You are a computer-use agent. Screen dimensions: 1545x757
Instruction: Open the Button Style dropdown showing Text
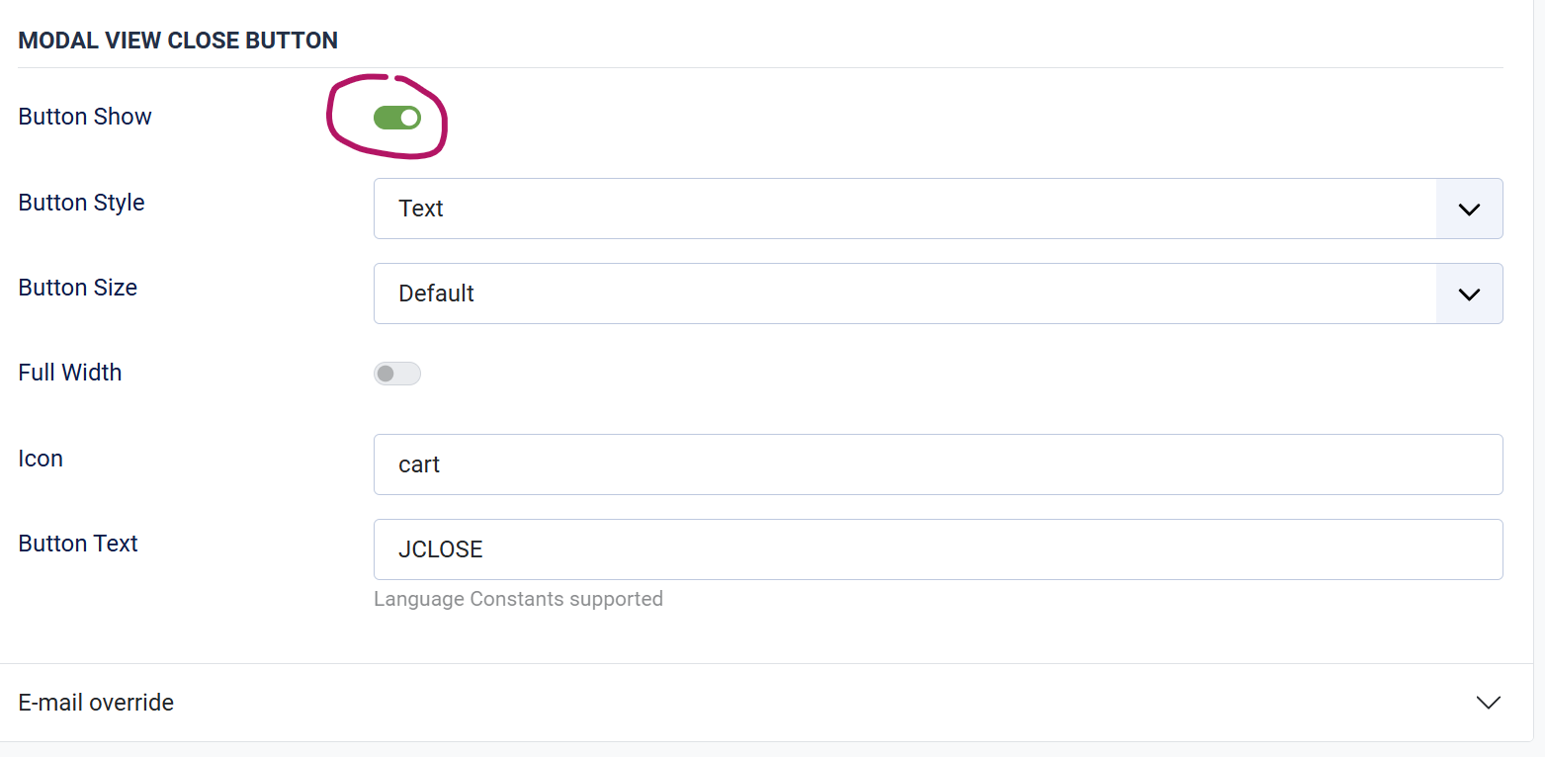[x=904, y=209]
